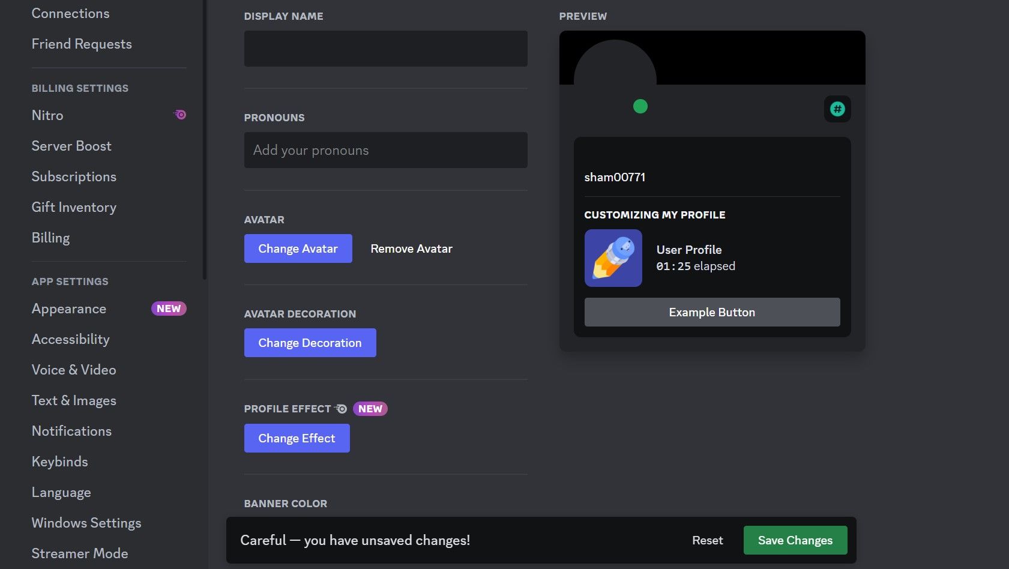Open the Change Avatar dialog

(298, 248)
